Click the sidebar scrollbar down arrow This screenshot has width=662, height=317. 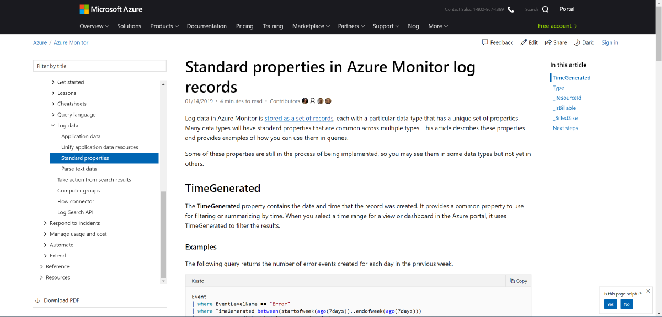(x=163, y=281)
